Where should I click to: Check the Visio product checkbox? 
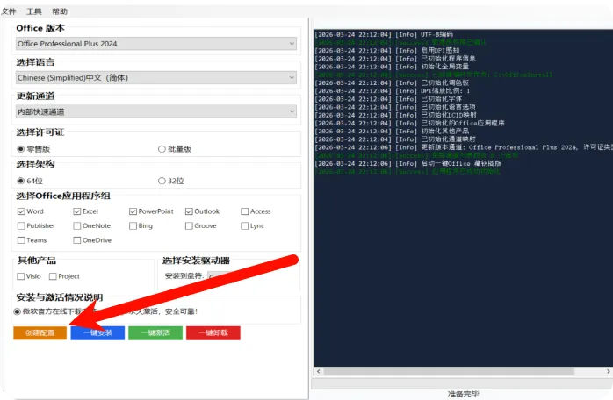coord(21,276)
